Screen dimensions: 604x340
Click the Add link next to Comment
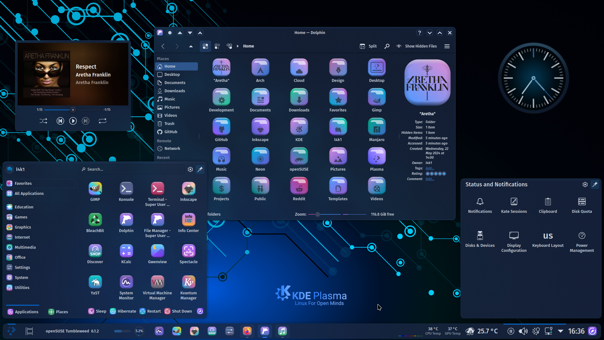(x=429, y=179)
